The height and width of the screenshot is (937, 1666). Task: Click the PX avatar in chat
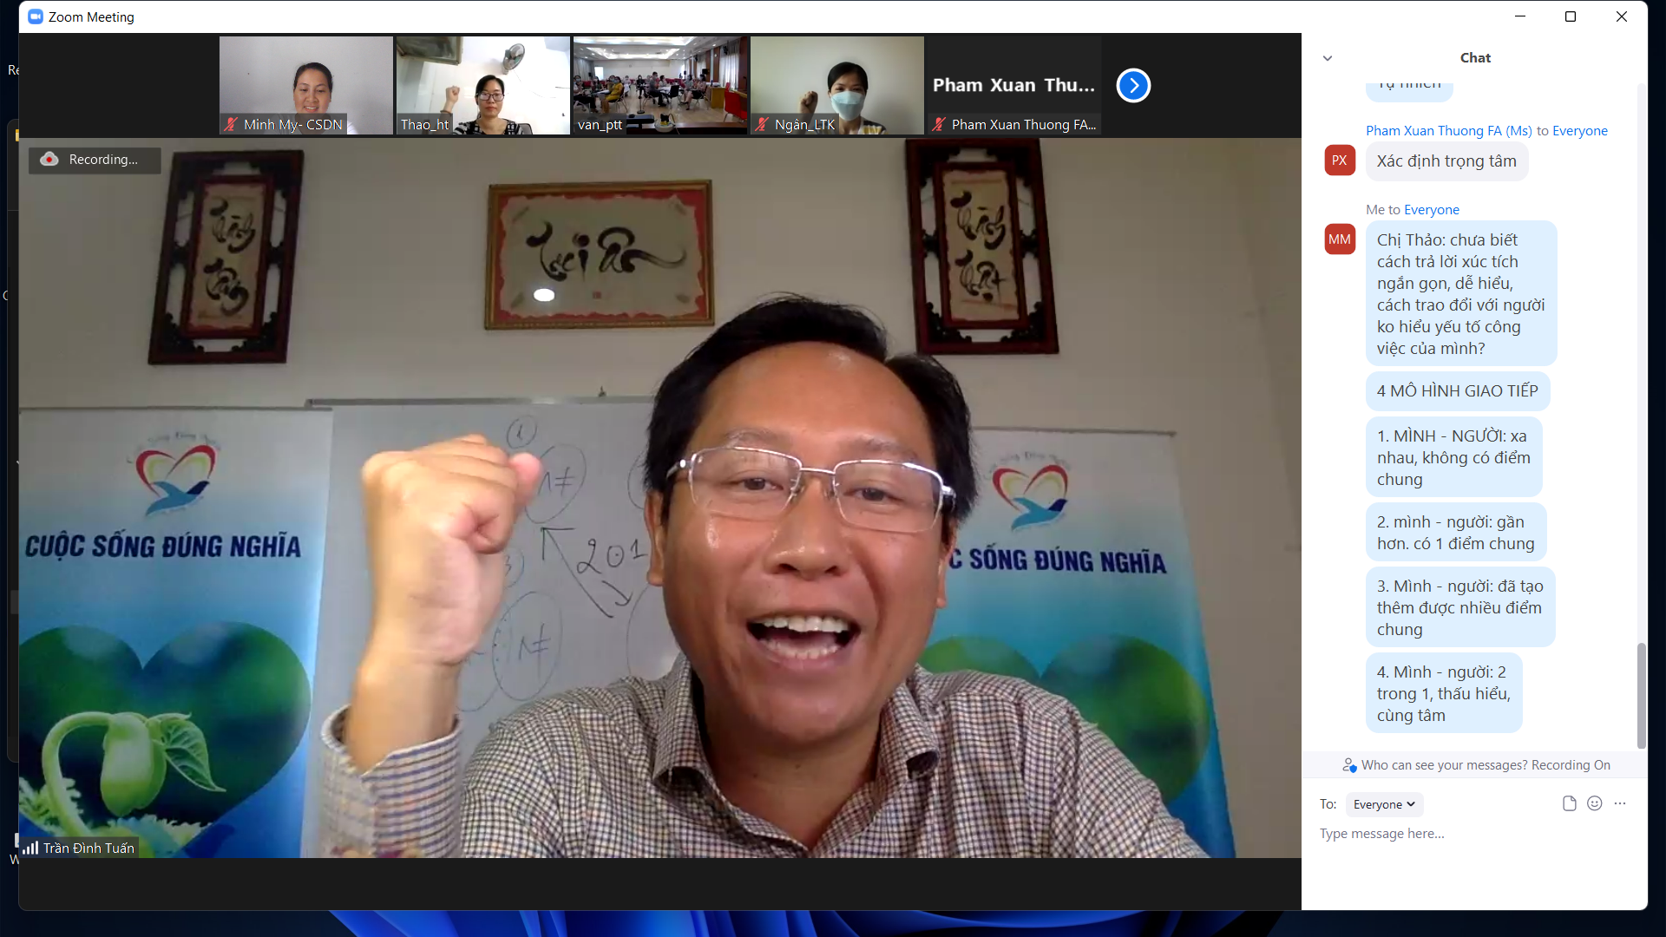tap(1340, 161)
